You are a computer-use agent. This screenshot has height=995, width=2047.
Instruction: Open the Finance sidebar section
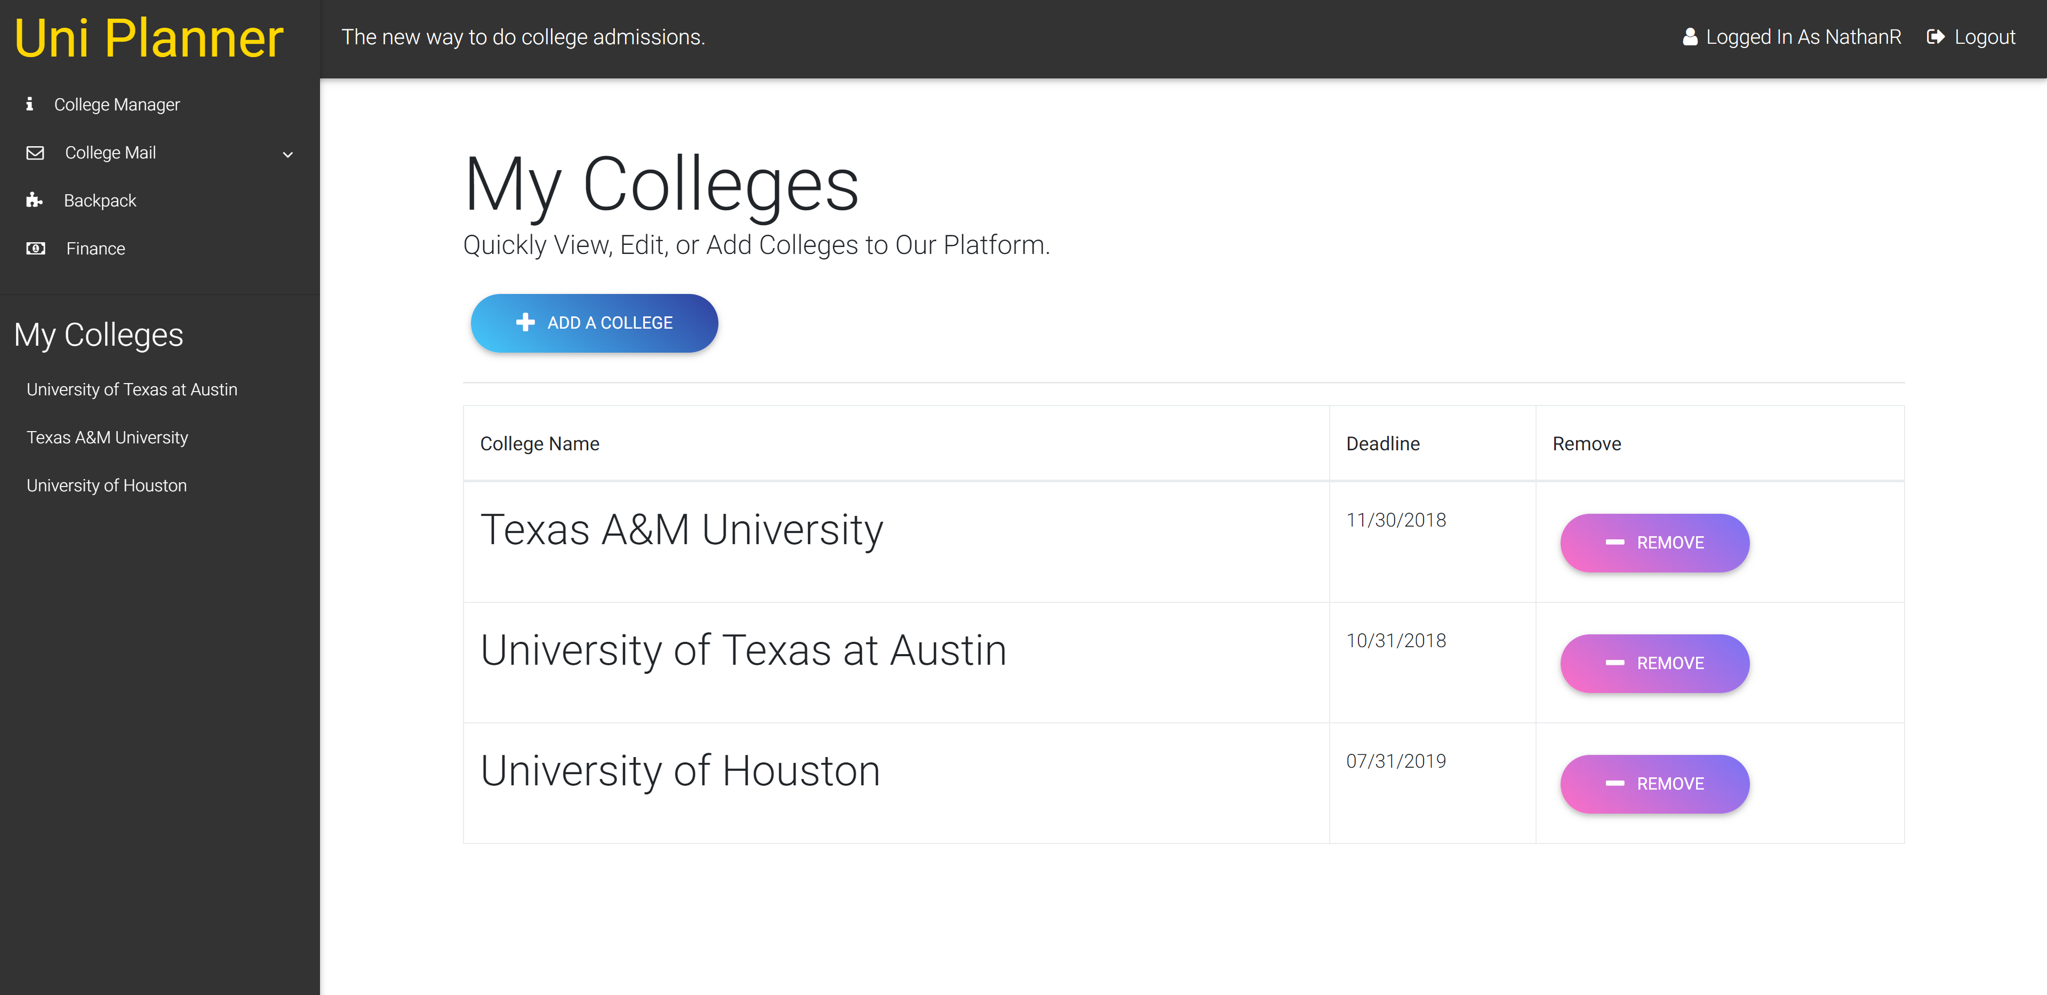coord(95,249)
